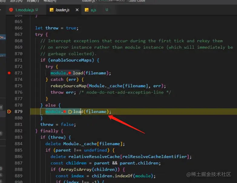Click the inline breakpoint dot on line 879
Image resolution: width=237 pixels, height=183 pixels.
point(65,112)
